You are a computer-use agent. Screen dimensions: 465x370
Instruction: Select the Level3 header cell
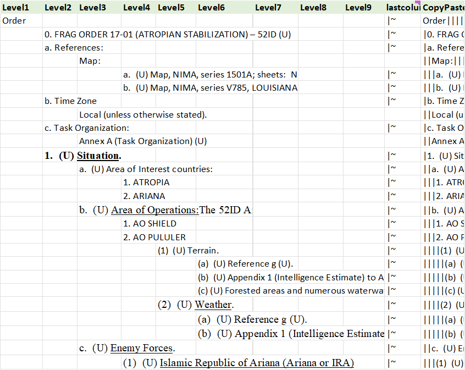tap(99, 7)
